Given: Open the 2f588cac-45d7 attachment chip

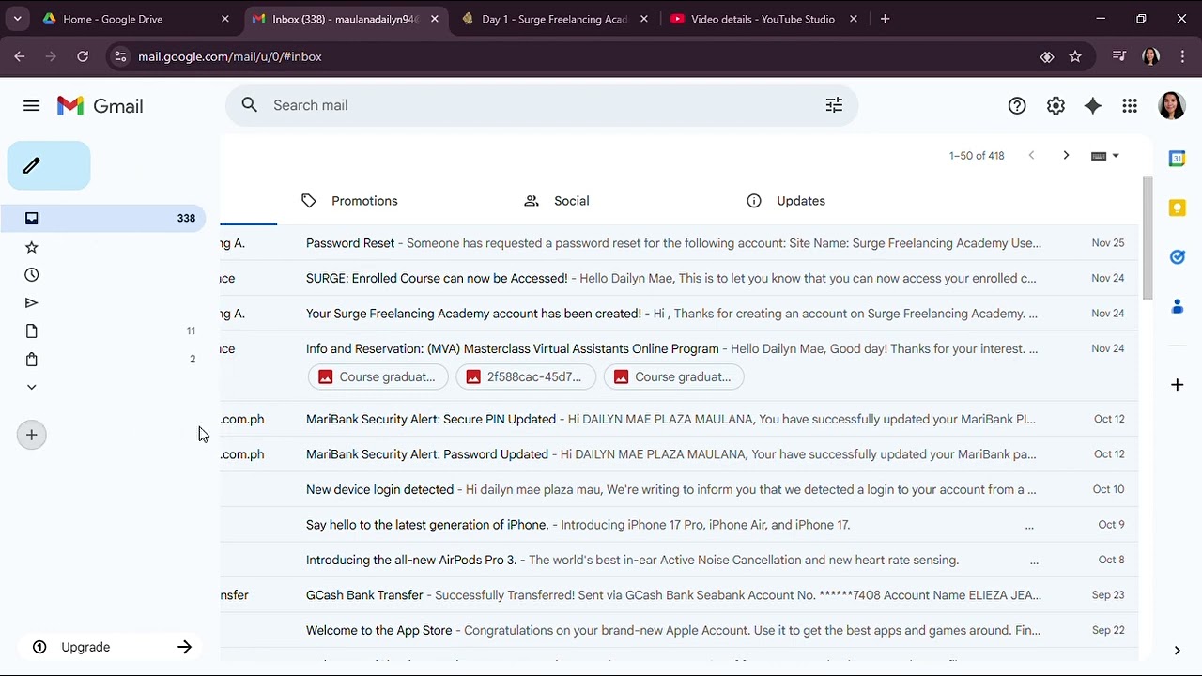Looking at the screenshot, I should click(x=525, y=376).
